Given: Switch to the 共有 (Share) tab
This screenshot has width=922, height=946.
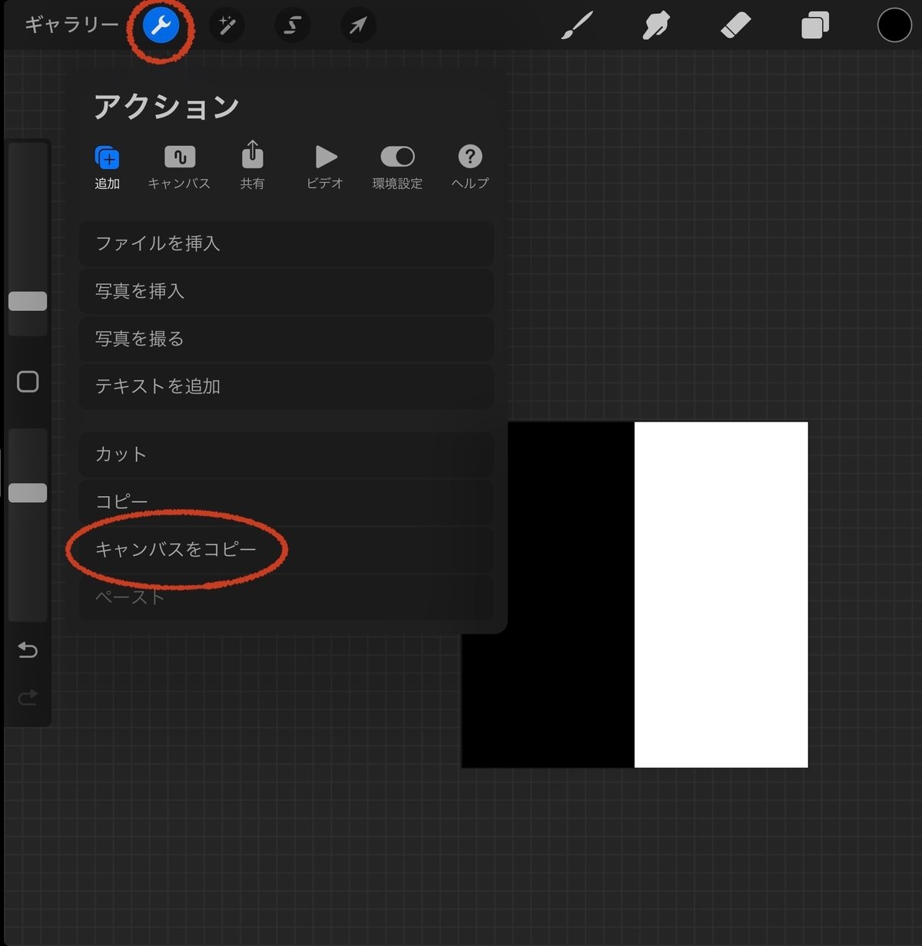Looking at the screenshot, I should (252, 166).
